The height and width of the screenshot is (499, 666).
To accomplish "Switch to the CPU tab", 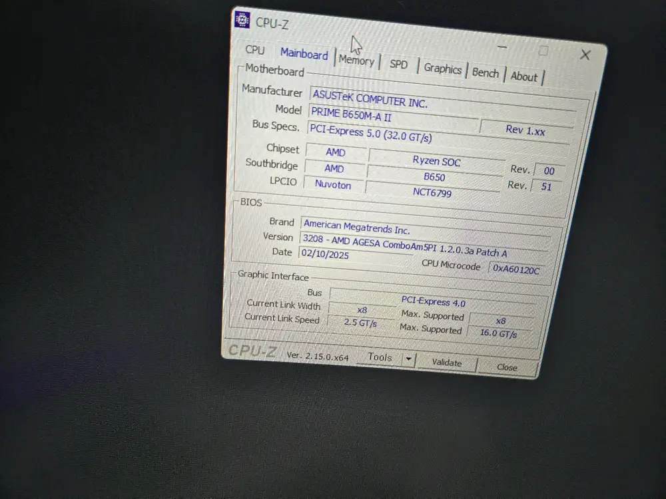I will pos(255,50).
